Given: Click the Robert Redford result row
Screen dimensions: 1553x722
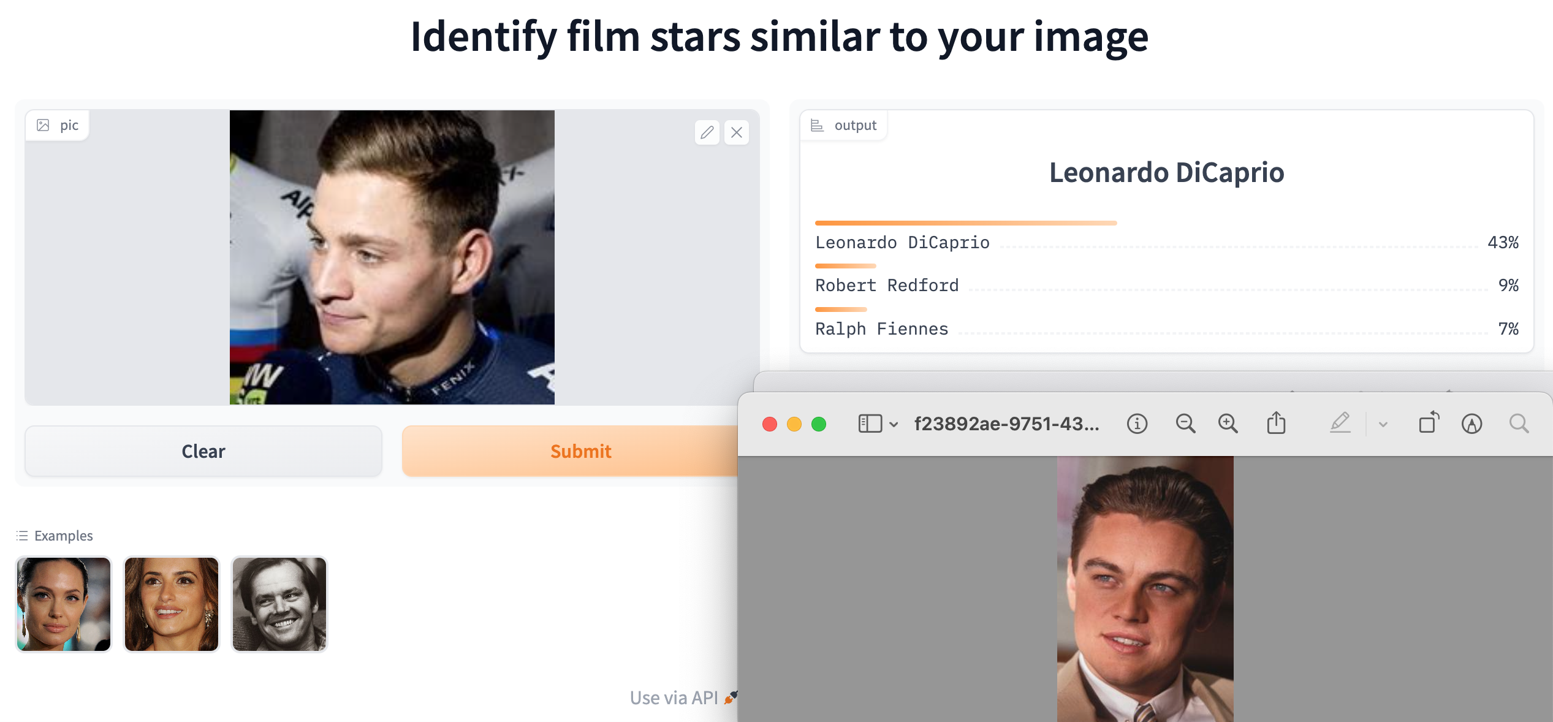Looking at the screenshot, I should tap(887, 286).
